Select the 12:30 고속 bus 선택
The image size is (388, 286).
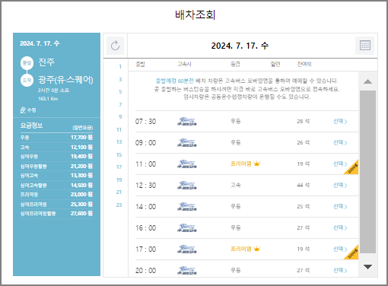click(x=340, y=186)
